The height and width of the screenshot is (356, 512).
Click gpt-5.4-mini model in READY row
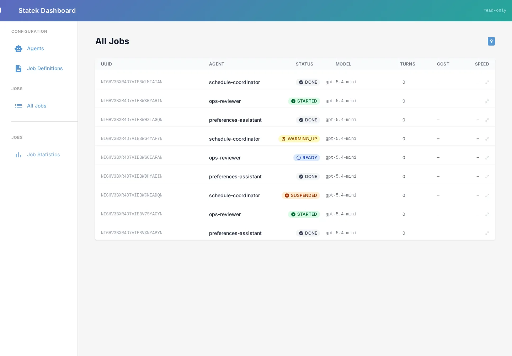[341, 157]
